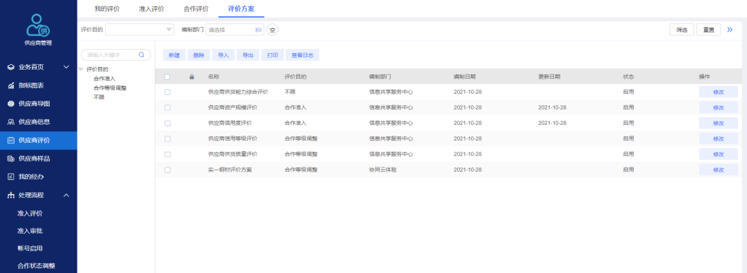Screen dimensions: 747x273
Task: Check the row 供应商资产规模评价
Action: point(167,108)
